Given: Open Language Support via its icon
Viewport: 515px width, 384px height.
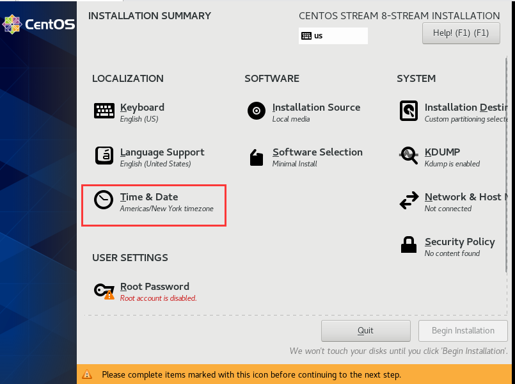Looking at the screenshot, I should [x=104, y=156].
